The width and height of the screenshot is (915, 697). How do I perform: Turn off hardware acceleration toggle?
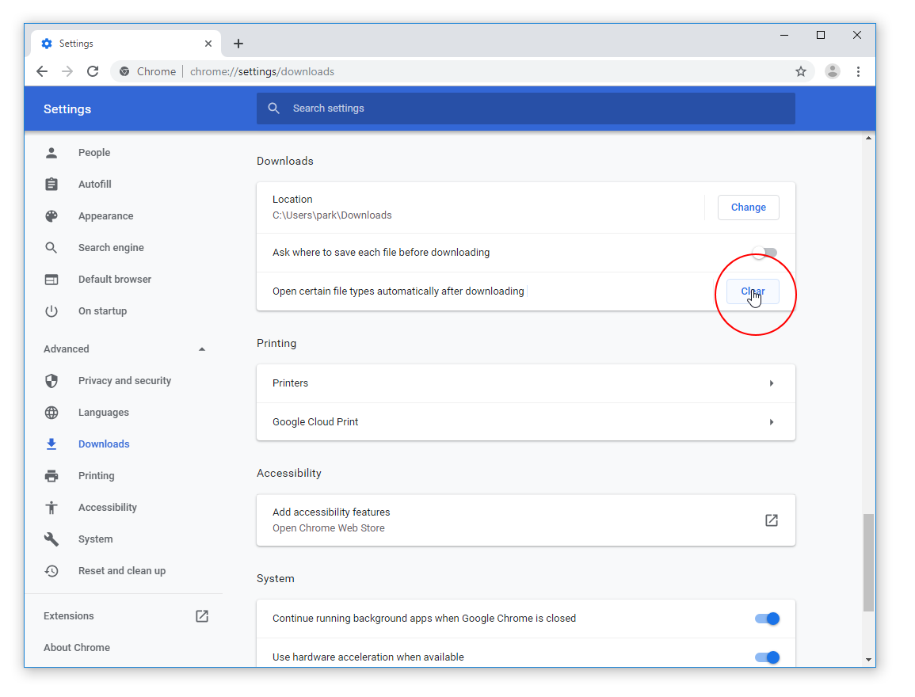pyautogui.click(x=767, y=657)
